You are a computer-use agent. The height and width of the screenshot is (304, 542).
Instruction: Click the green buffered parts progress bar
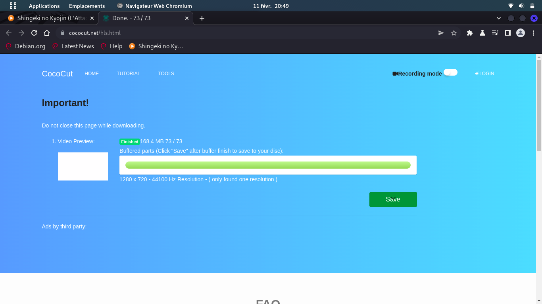268,165
